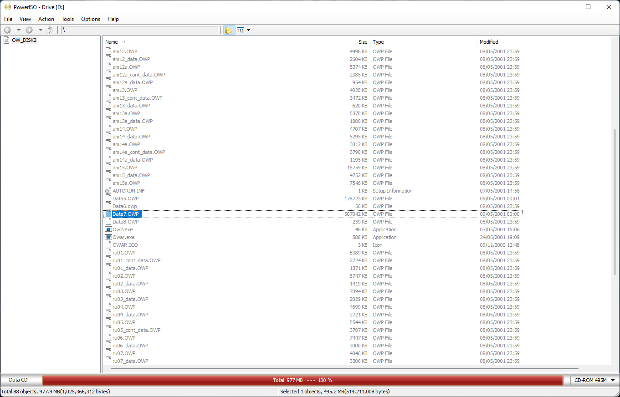Click the Up one level icon
620x397 pixels.
click(50, 30)
